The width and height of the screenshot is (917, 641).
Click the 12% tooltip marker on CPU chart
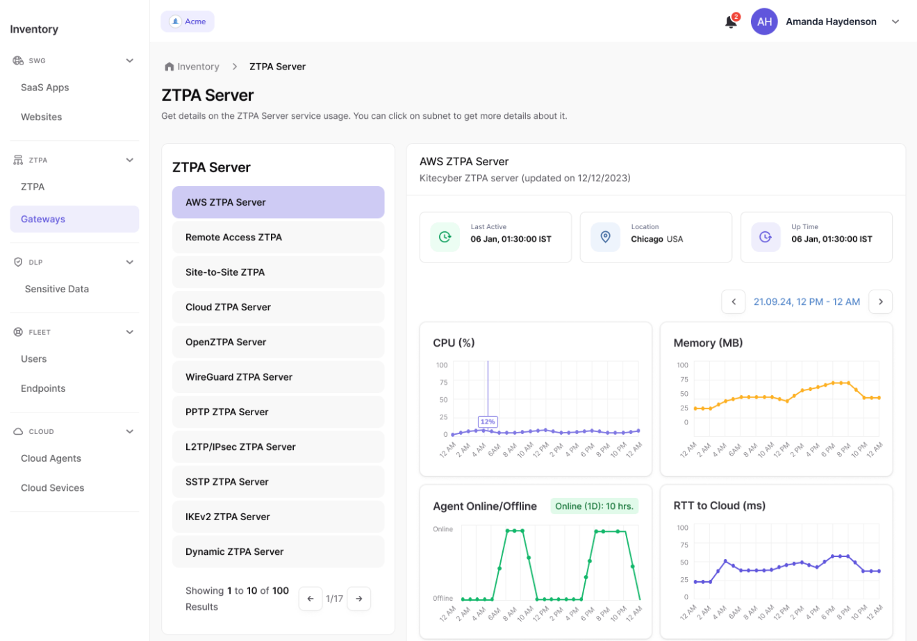point(487,422)
